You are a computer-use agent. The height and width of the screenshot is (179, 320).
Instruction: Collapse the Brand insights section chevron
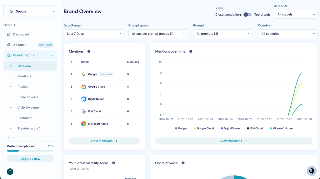tap(52, 55)
